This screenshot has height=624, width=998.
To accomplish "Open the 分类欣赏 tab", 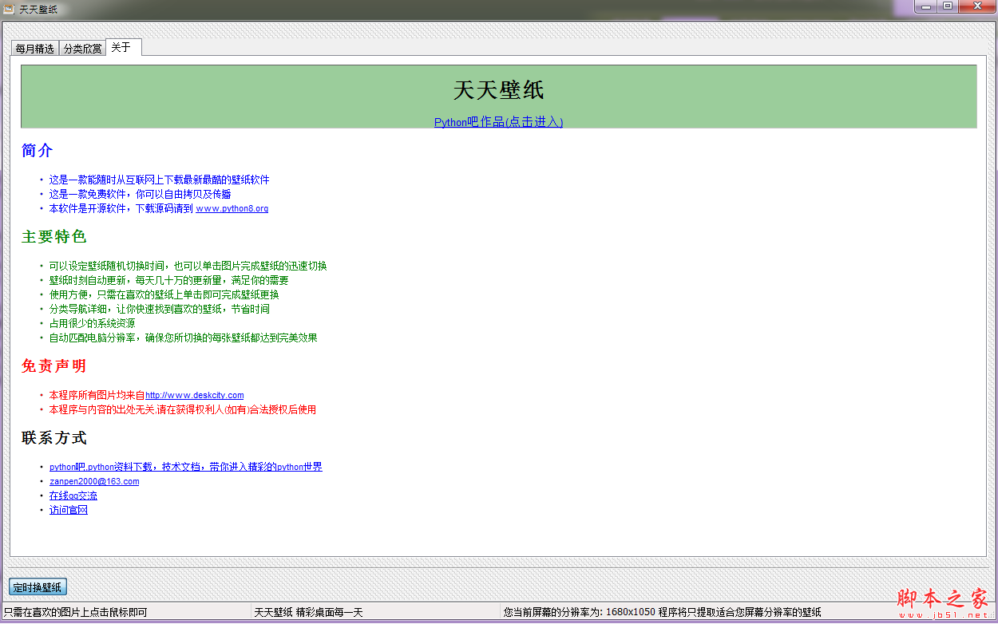I will pyautogui.click(x=82, y=49).
